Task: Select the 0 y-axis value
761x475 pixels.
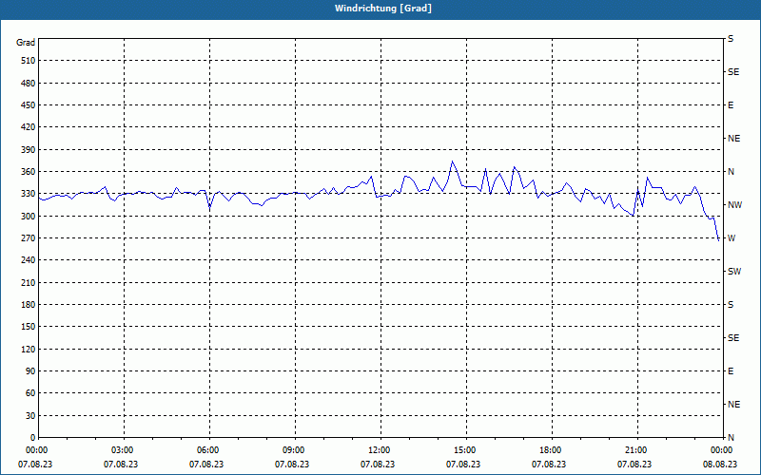Action: pyautogui.click(x=33, y=438)
